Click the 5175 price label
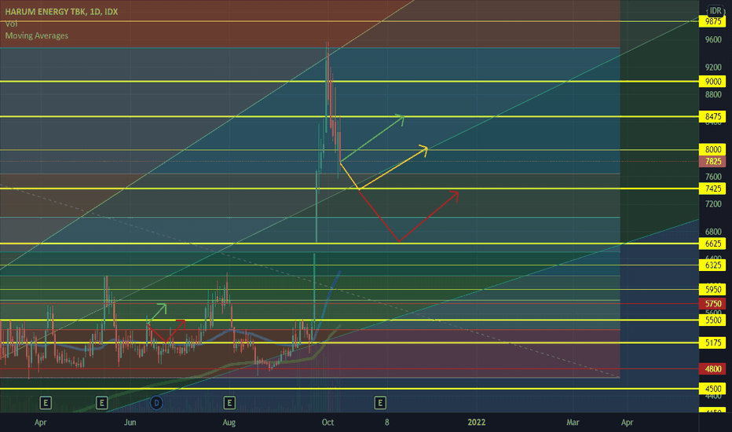 point(712,342)
